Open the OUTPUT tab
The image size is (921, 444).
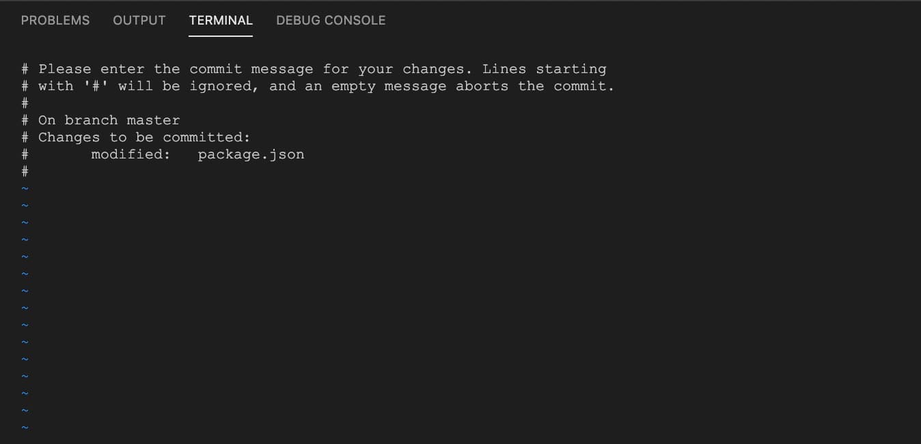click(x=139, y=20)
